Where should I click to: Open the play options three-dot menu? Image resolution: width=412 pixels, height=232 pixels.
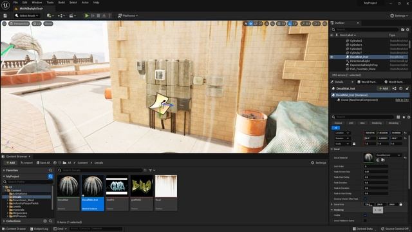point(109,15)
